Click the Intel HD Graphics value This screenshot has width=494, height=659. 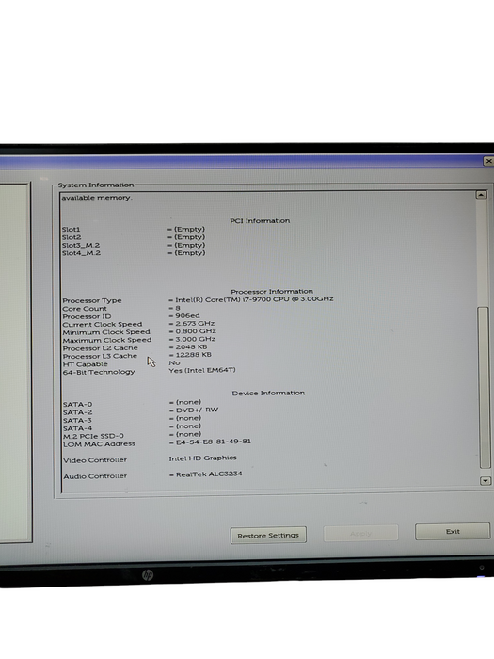(x=202, y=458)
